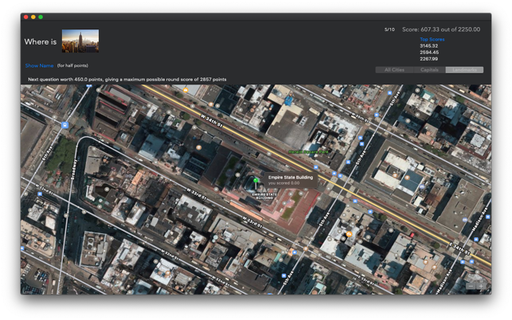The image size is (512, 320).
Task: Click the W 34th St street label
Action: point(212,121)
